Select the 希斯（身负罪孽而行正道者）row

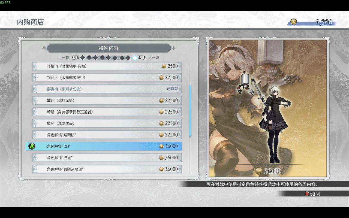point(107,112)
